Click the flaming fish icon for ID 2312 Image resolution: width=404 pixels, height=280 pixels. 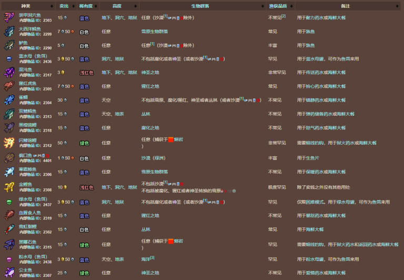point(9,143)
